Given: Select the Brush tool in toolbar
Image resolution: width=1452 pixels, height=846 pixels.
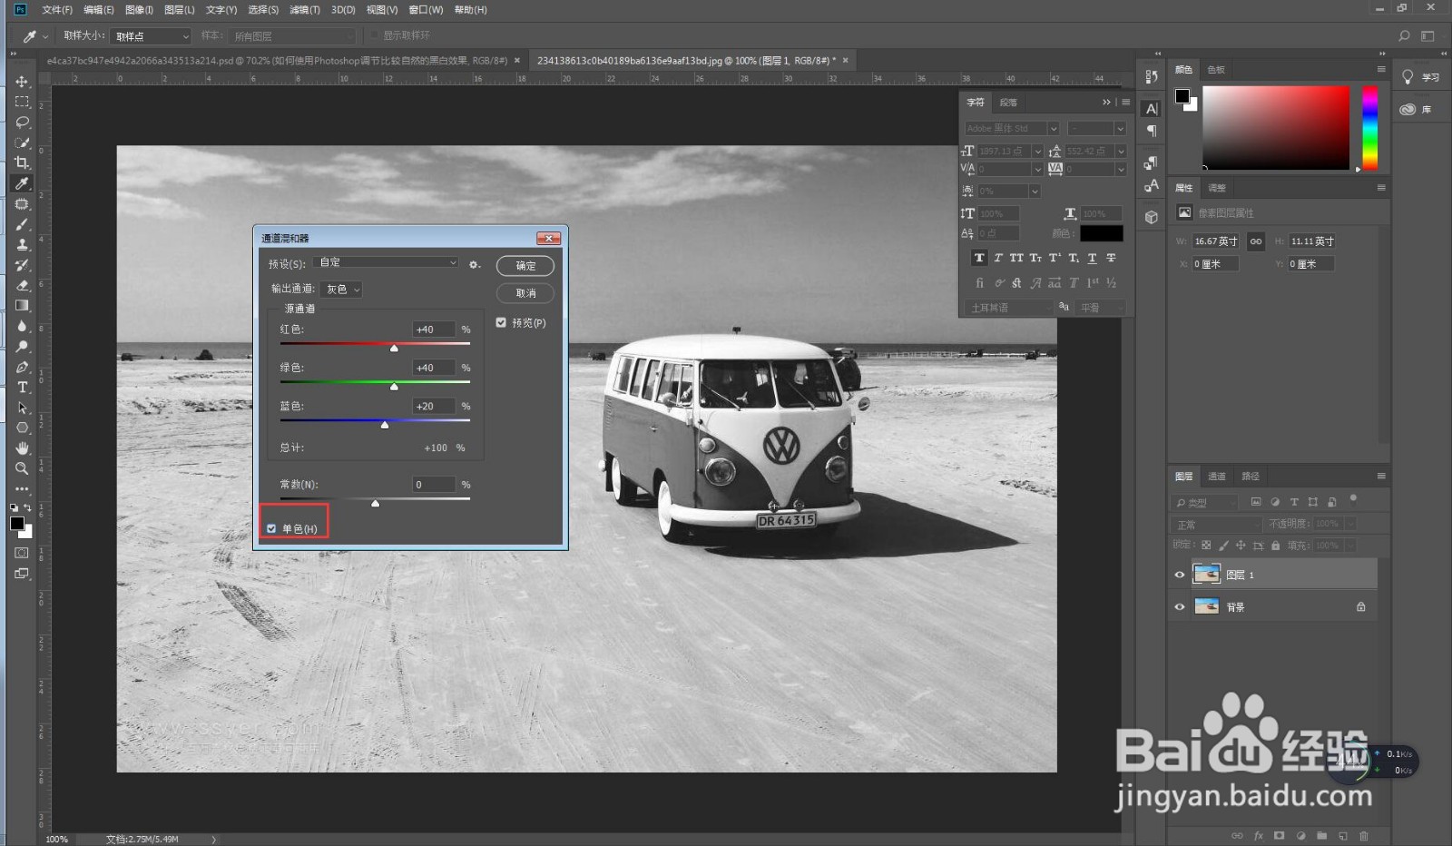Looking at the screenshot, I should click(x=22, y=224).
